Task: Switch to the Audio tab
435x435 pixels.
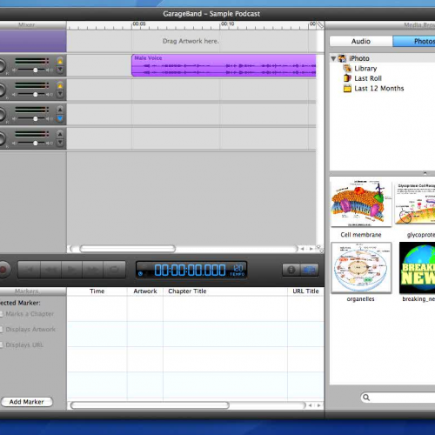Action: click(x=361, y=41)
